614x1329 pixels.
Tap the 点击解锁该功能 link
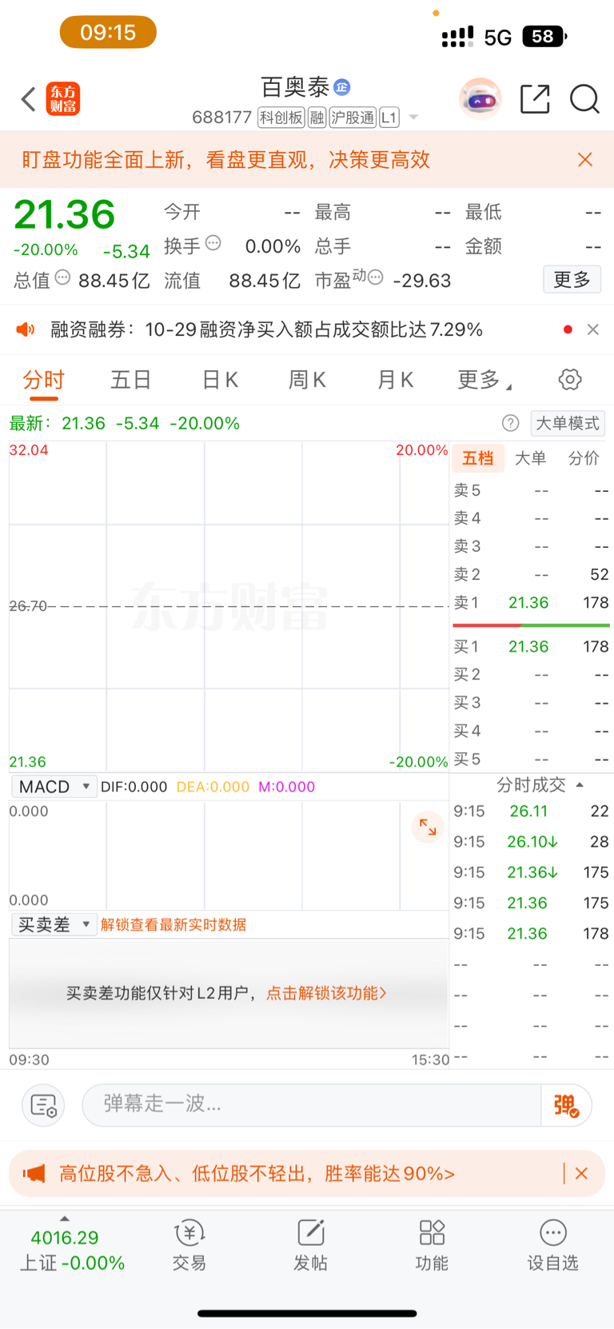pos(326,993)
